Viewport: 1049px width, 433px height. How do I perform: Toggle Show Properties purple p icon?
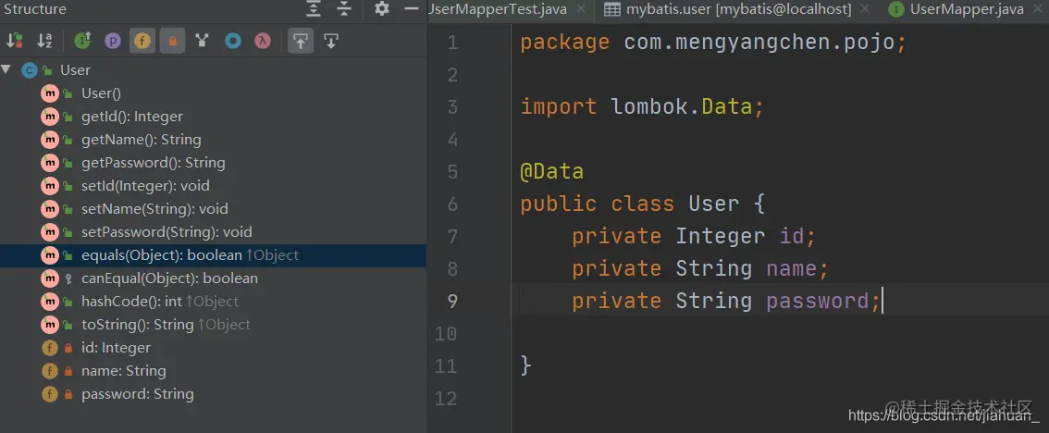pos(113,41)
